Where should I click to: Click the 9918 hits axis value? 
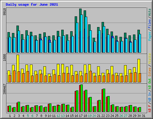coord(4,12)
